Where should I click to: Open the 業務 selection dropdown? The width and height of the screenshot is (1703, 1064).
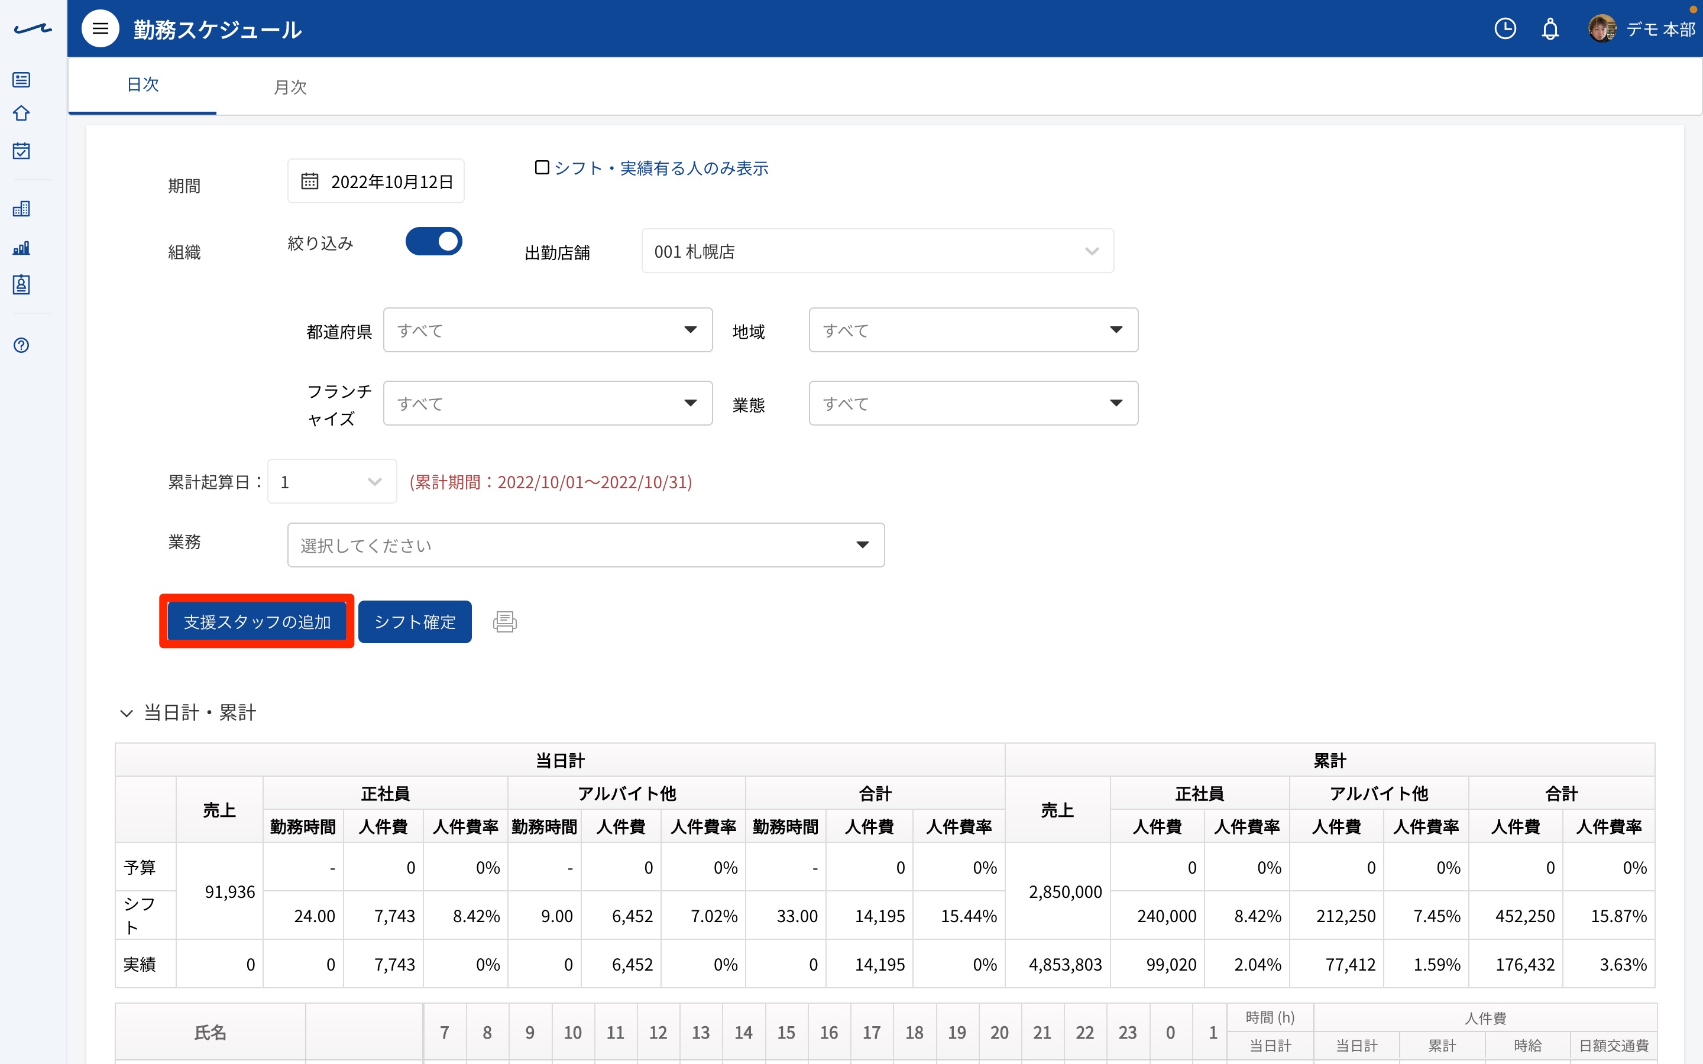click(585, 544)
